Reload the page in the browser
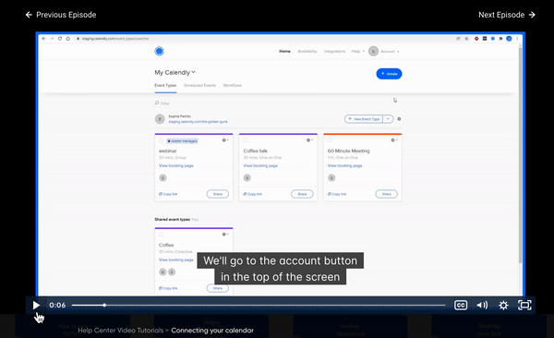The width and height of the screenshot is (554, 338). click(60, 39)
